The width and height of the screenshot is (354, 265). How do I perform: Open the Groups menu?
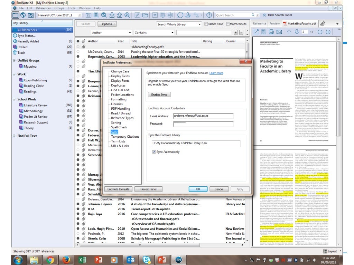coord(59,8)
